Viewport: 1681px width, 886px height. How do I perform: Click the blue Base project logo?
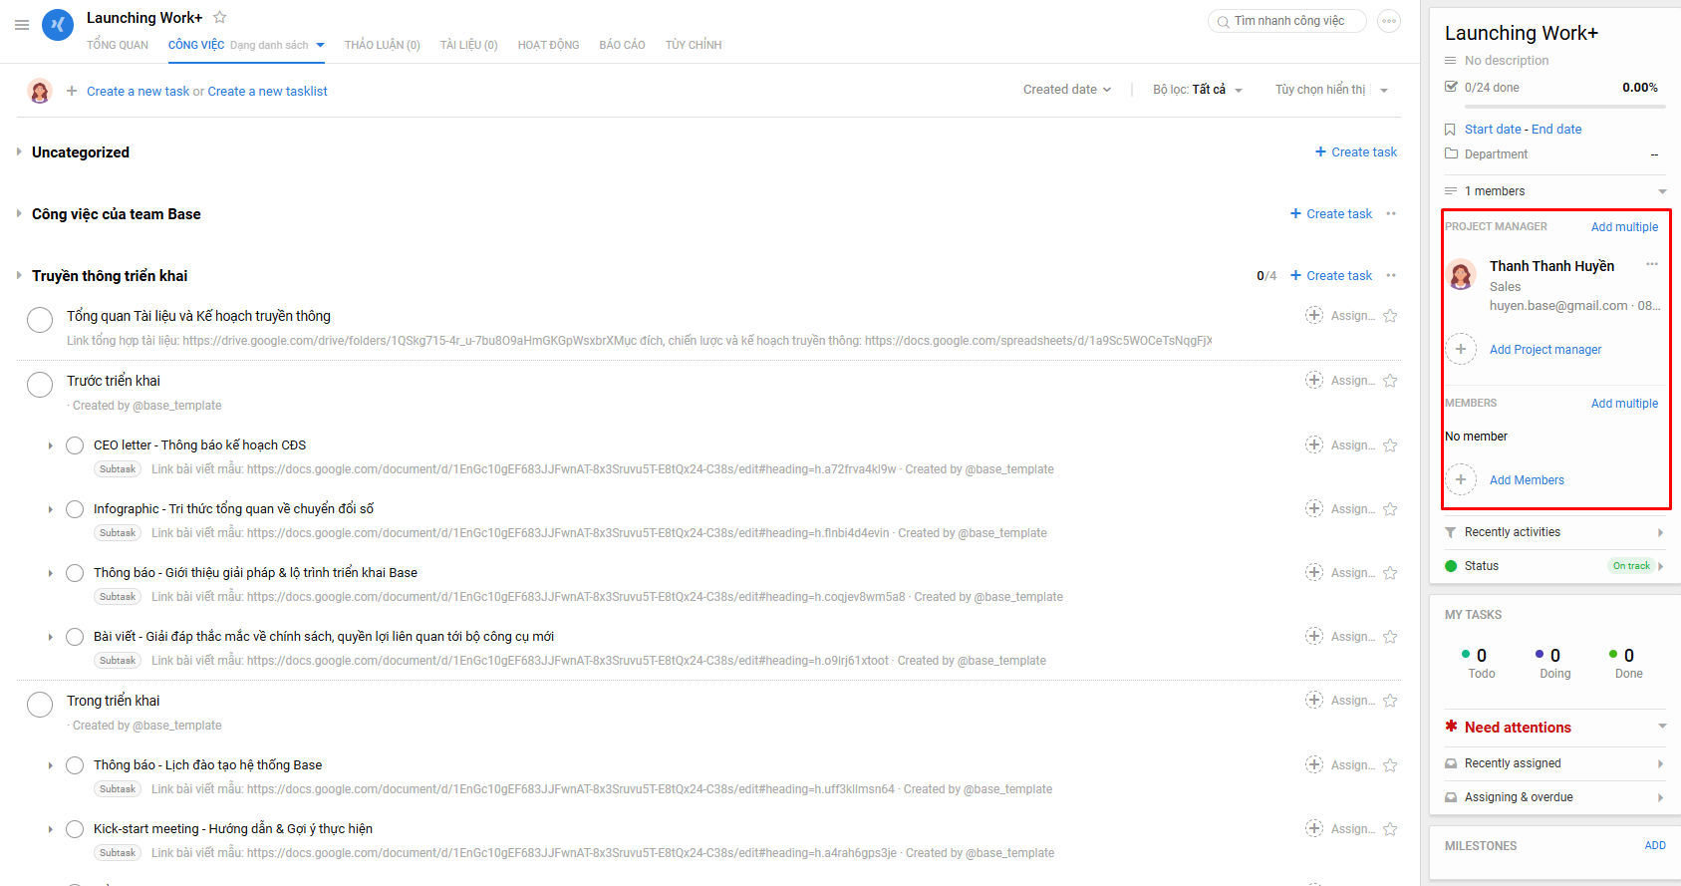click(x=58, y=25)
